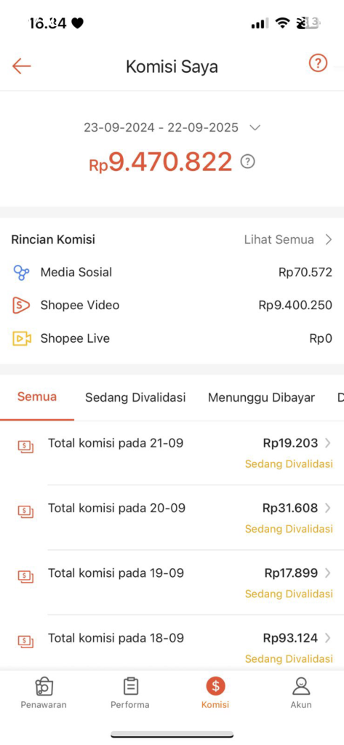Tap the info icon beside Rp9.470.822
This screenshot has height=745, width=344.
(247, 162)
